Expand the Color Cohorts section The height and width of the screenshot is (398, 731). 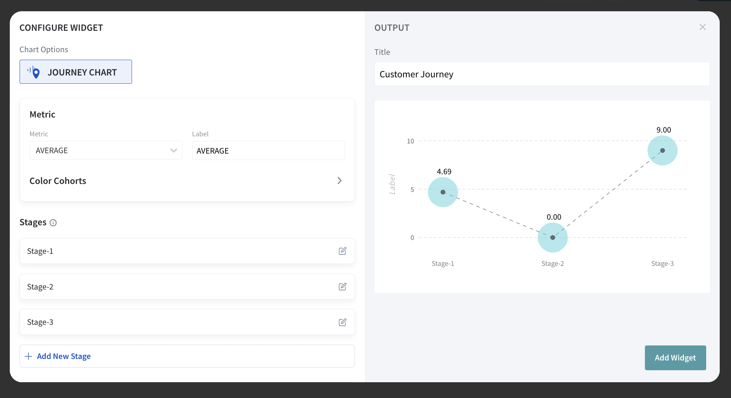[339, 181]
